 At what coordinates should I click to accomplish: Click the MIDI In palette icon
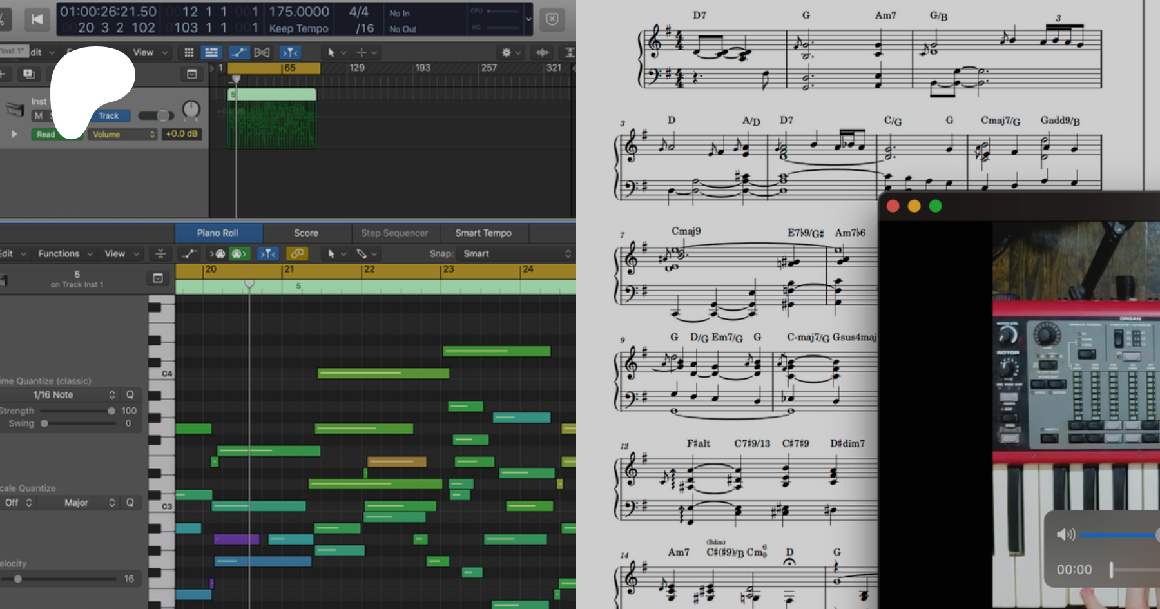pos(218,253)
